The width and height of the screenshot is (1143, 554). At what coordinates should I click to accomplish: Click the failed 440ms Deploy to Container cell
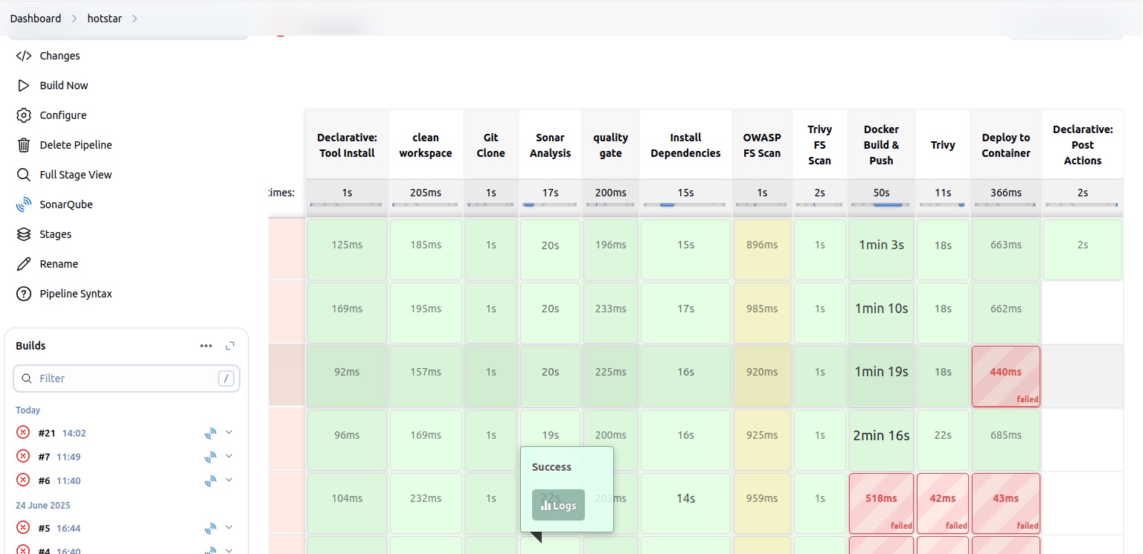tap(1006, 376)
